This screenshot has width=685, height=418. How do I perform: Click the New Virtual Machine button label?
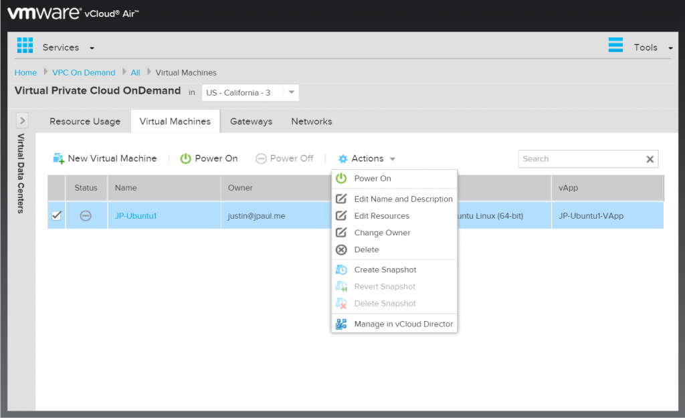point(112,159)
